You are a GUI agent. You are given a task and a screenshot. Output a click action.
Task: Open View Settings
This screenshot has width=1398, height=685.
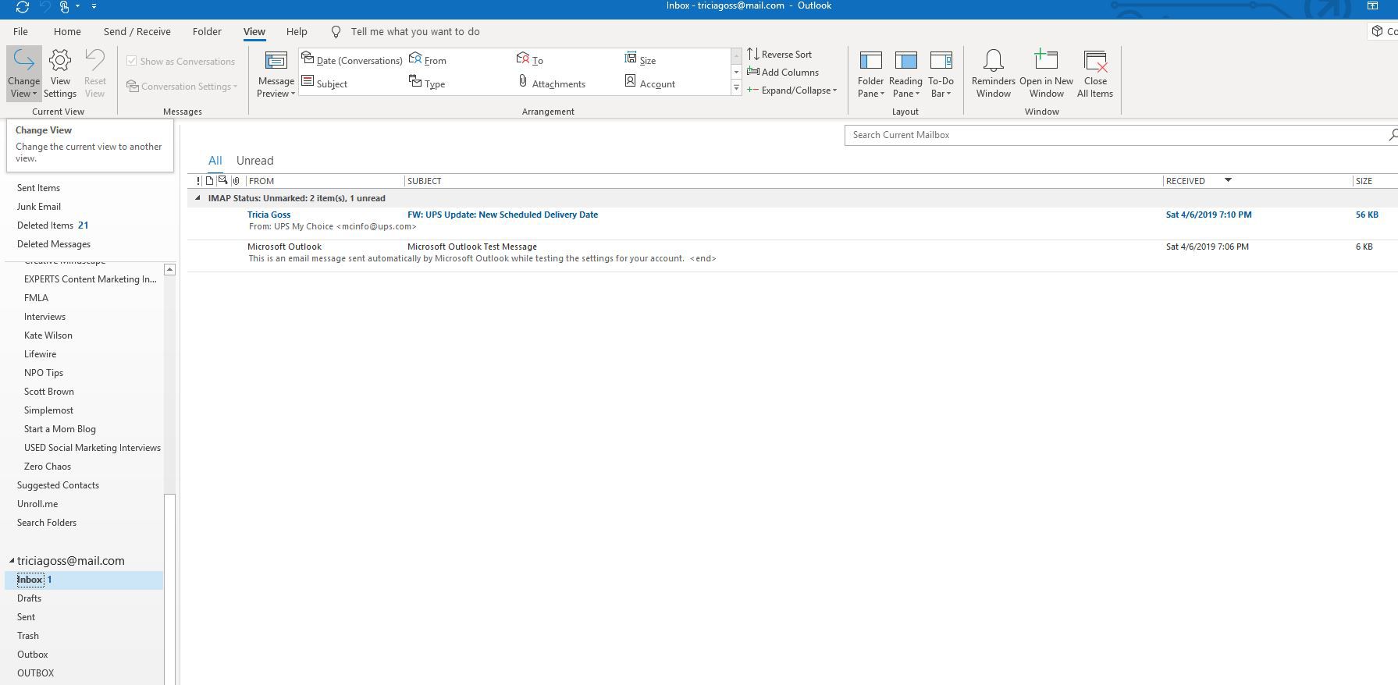[x=60, y=73]
